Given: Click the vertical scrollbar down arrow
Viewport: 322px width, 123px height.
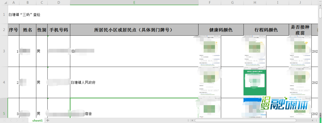Looking at the screenshot, I should click(x=320, y=116).
